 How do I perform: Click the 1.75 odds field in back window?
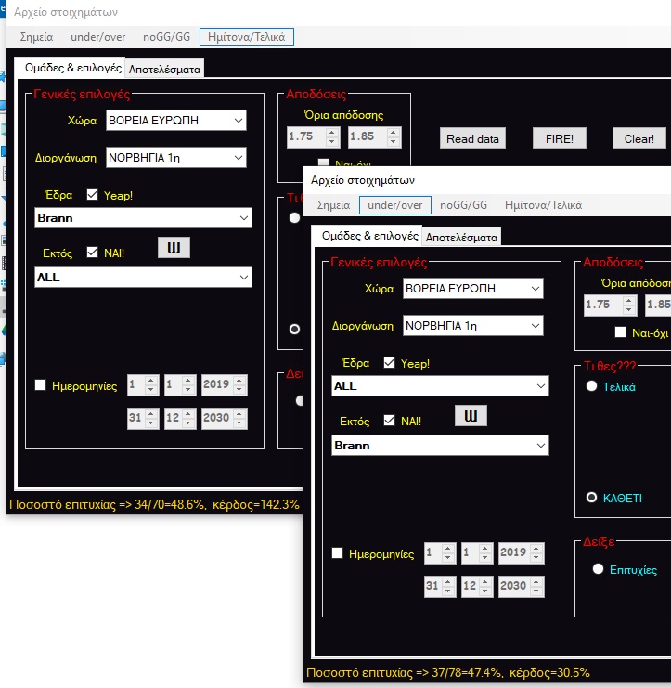(302, 137)
